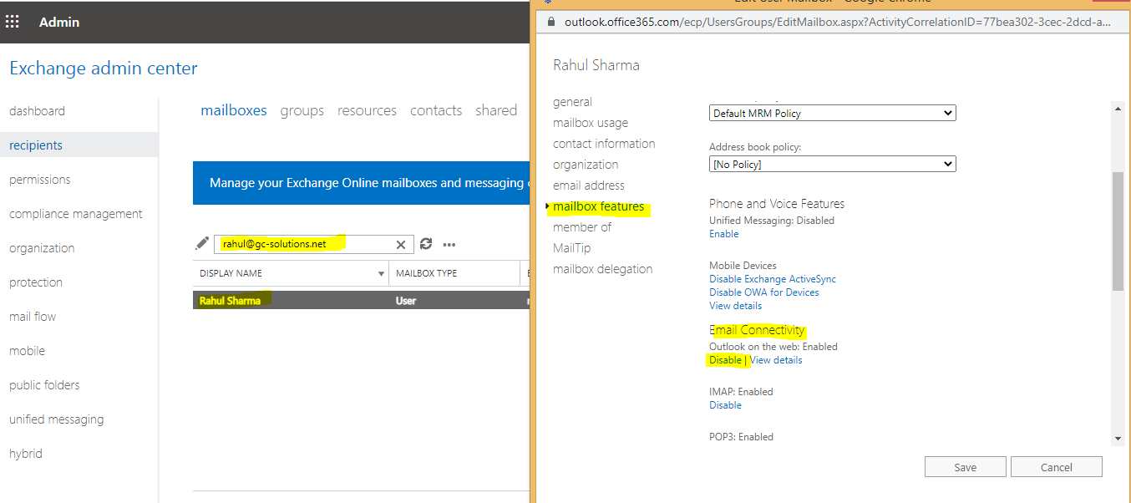Screen dimensions: 1131x503
Task: Select mailbox delegation in dialog
Action: pos(603,269)
